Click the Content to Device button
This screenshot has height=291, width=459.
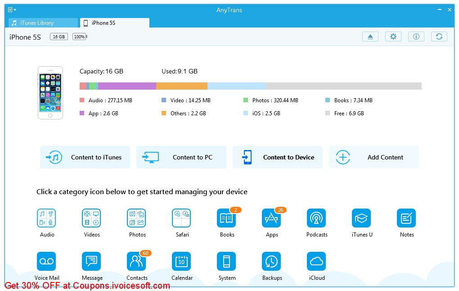point(278,157)
